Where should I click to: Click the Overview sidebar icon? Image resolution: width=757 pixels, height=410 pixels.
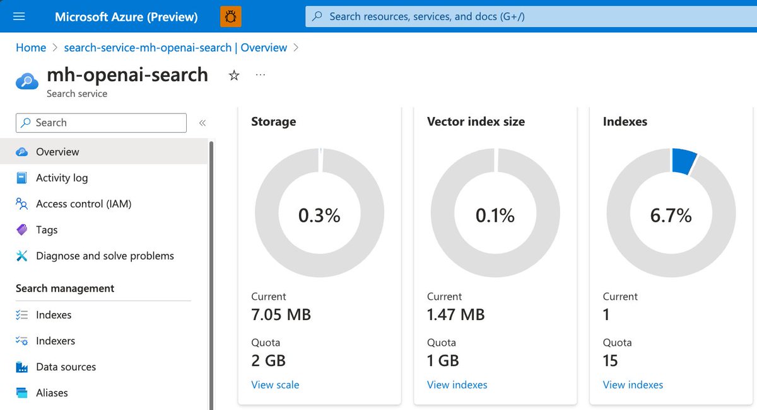tap(22, 152)
